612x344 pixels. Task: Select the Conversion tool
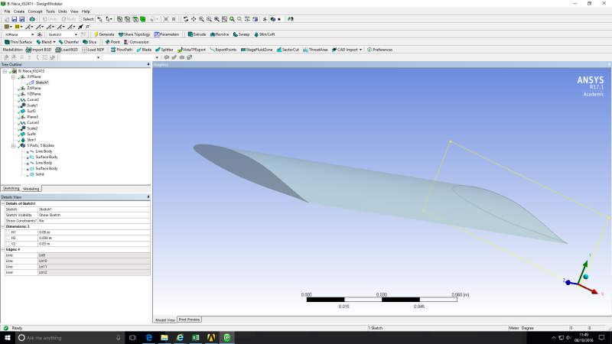[x=136, y=42]
